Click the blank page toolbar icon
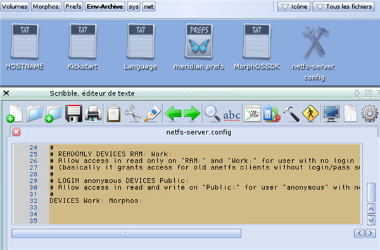Screen dimensions: 380x250 click(350, 114)
